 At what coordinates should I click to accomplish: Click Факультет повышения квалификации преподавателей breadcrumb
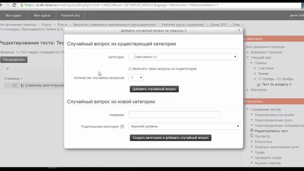click(114, 24)
